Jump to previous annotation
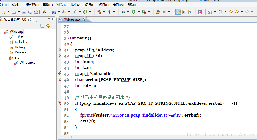 [220, 12]
